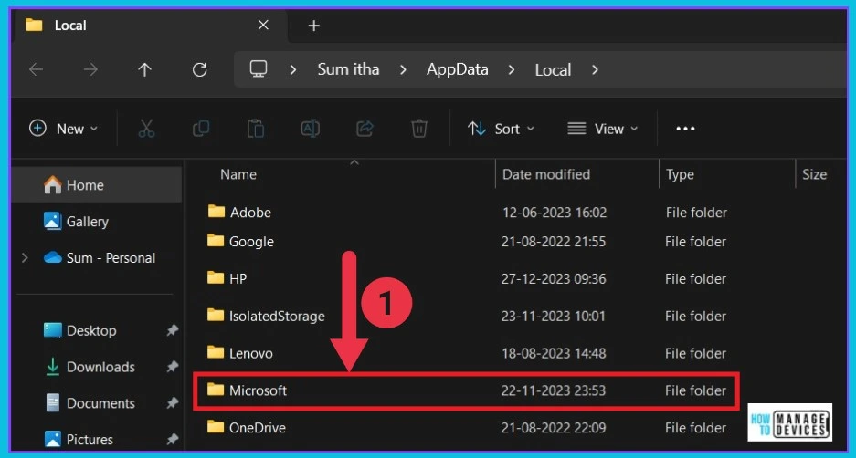Viewport: 856px width, 458px height.
Task: Click Sum itha in the address breadcrumb
Action: click(348, 69)
